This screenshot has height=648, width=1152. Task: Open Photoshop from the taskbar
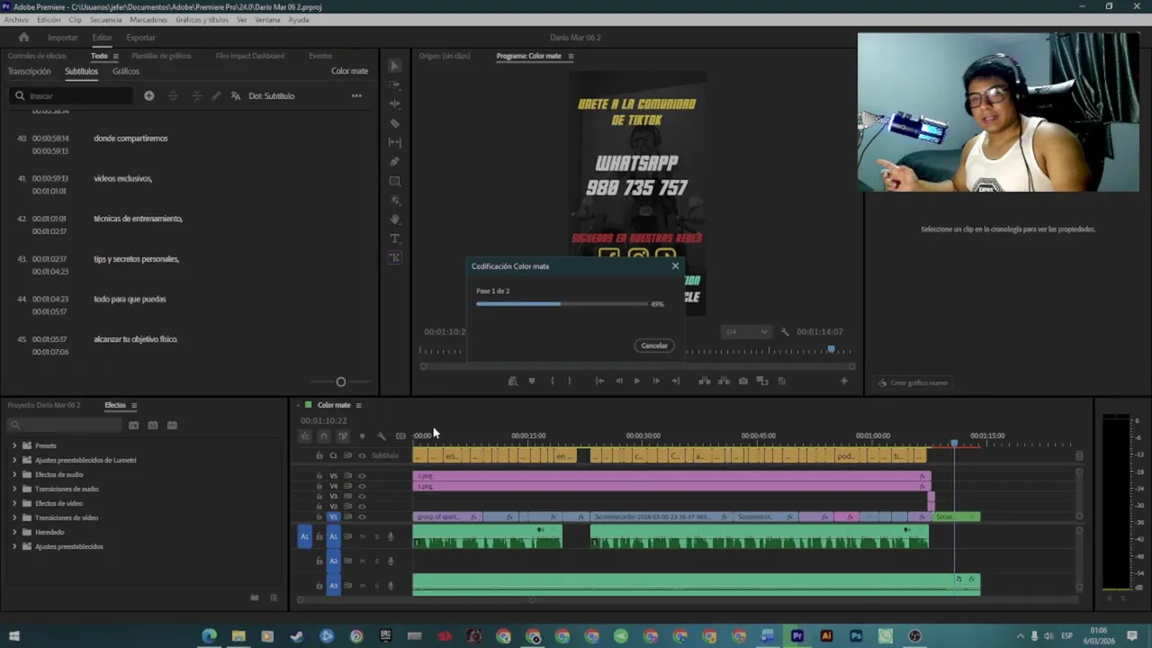[x=856, y=636]
